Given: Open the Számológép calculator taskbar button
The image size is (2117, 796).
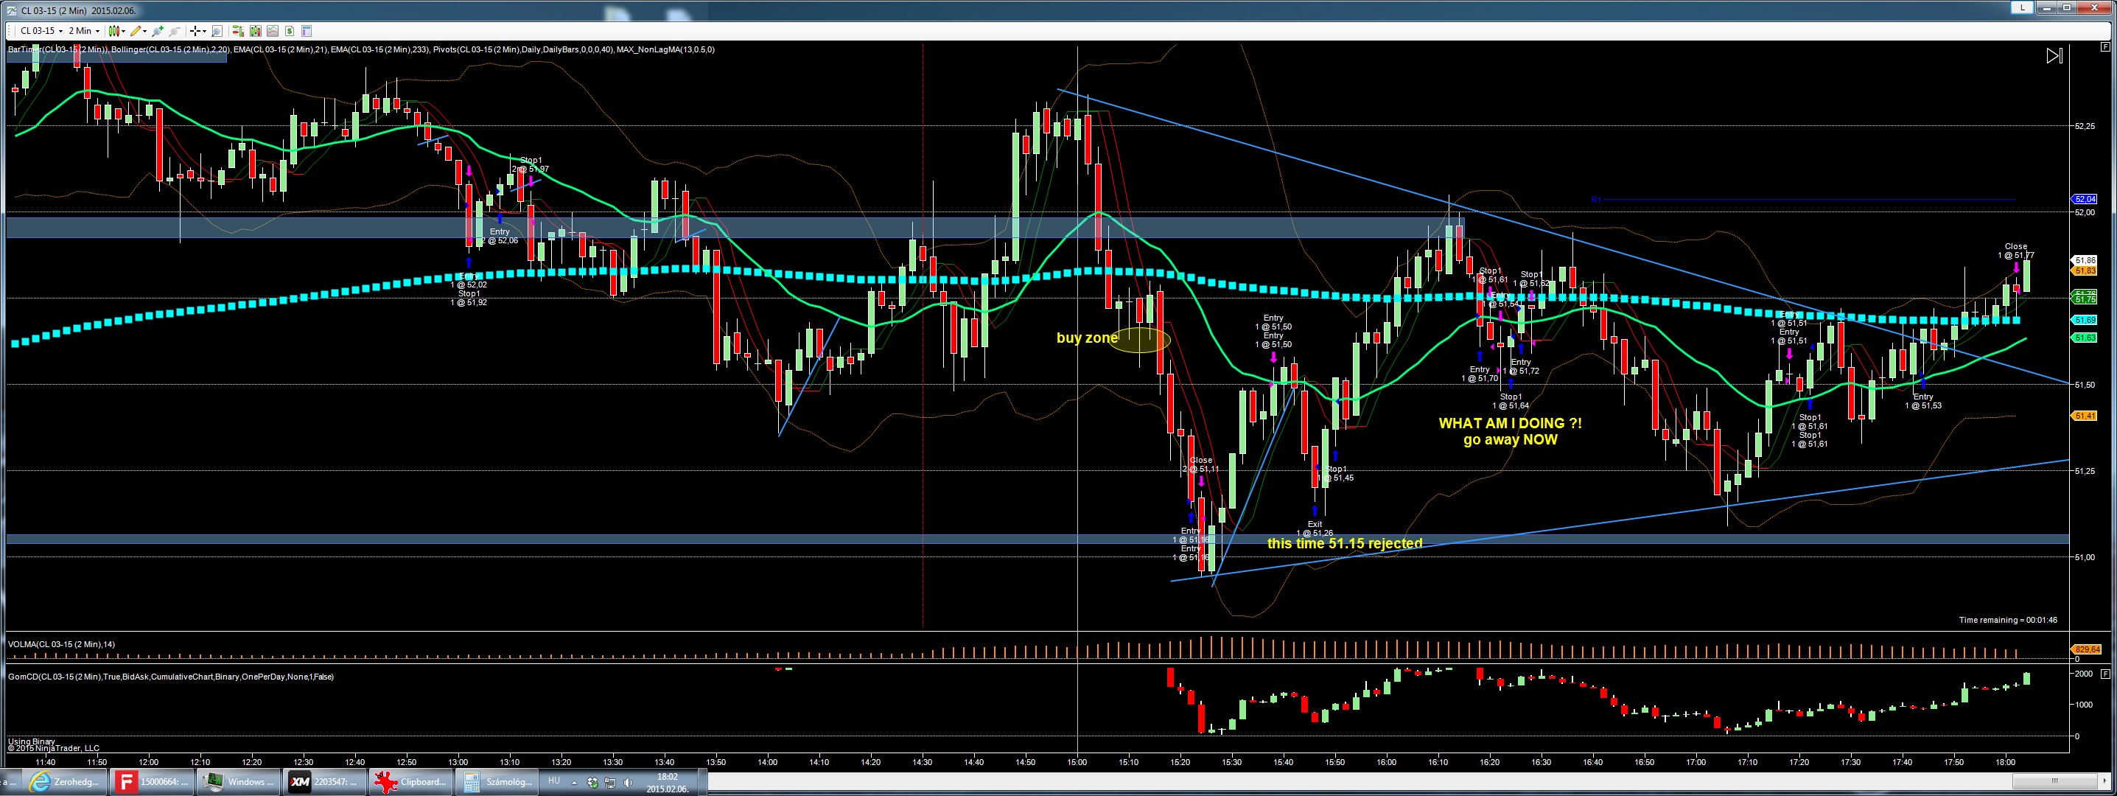Looking at the screenshot, I should [x=499, y=782].
